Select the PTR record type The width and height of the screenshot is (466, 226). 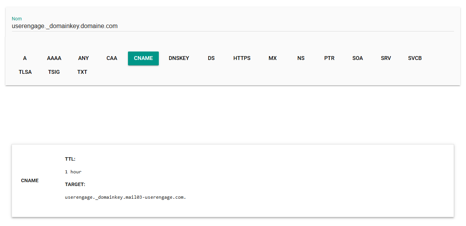point(329,58)
